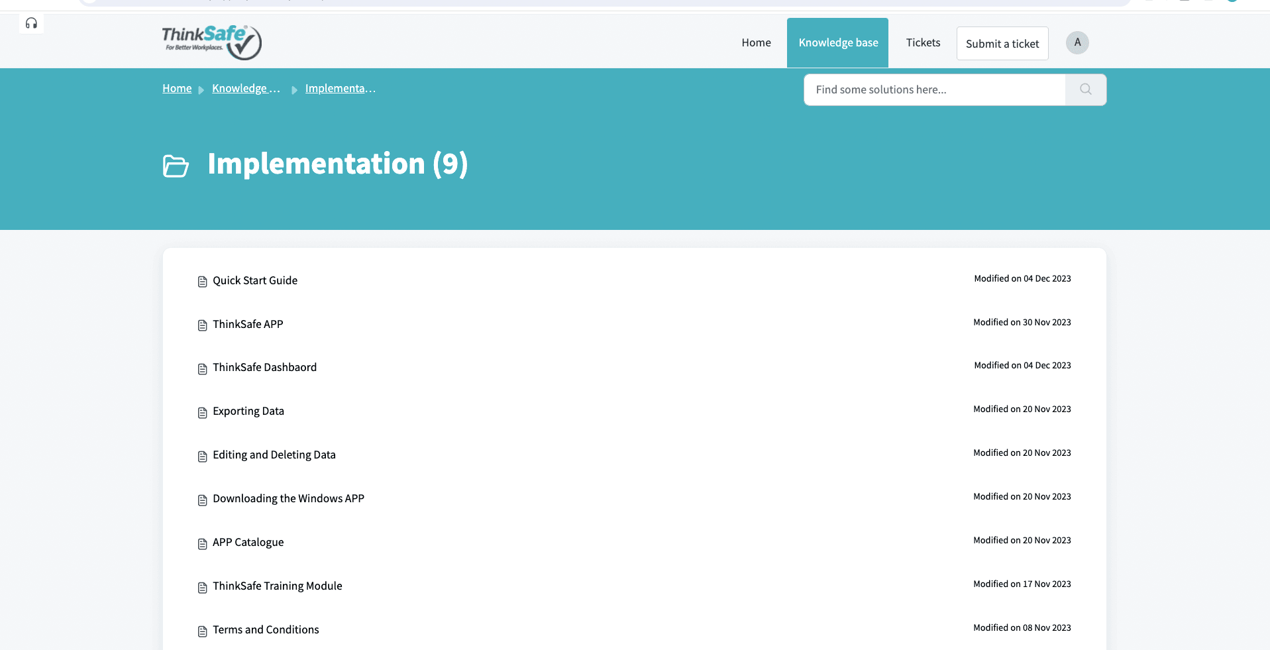
Task: Click the document icon beside APP Catalogue
Action: tap(202, 544)
